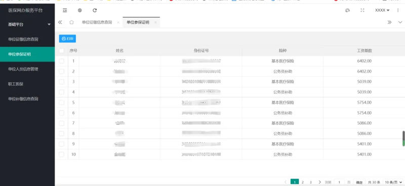Viewport: 405px width, 186px height.
Task: Click the 险种 column header
Action: tap(283, 51)
